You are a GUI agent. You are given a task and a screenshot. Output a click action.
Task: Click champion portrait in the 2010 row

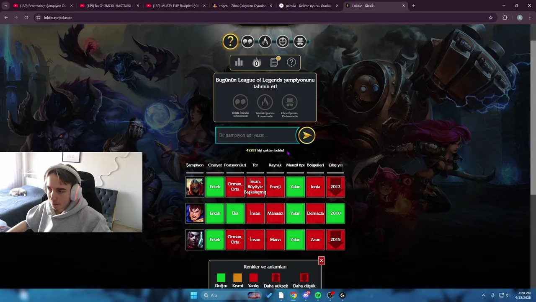point(195,213)
